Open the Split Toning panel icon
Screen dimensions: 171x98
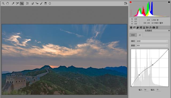pyautogui.click(x=144, y=28)
